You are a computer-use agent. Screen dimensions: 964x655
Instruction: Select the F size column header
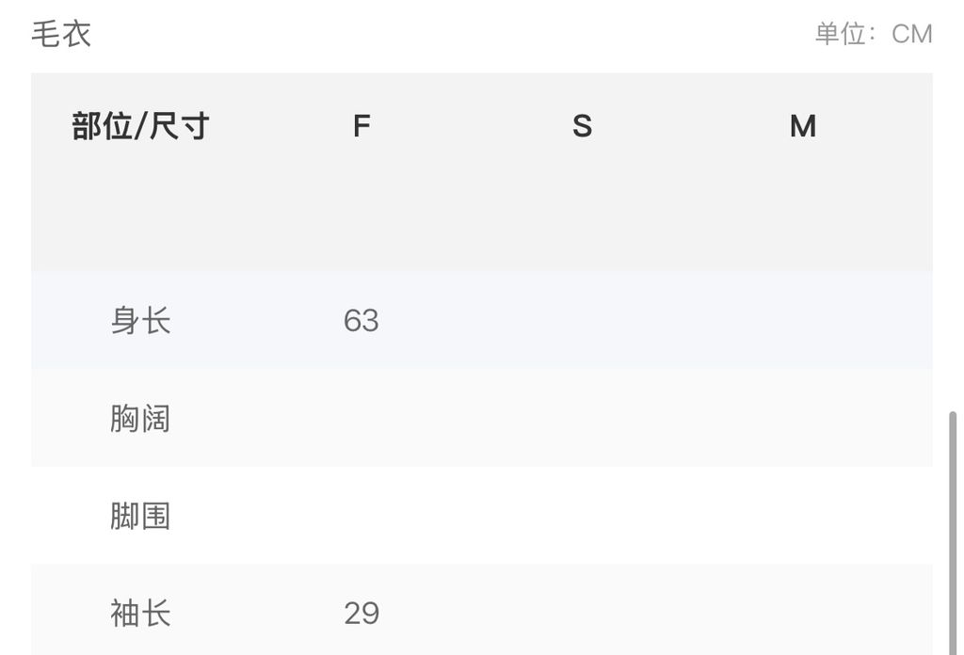pyautogui.click(x=361, y=125)
